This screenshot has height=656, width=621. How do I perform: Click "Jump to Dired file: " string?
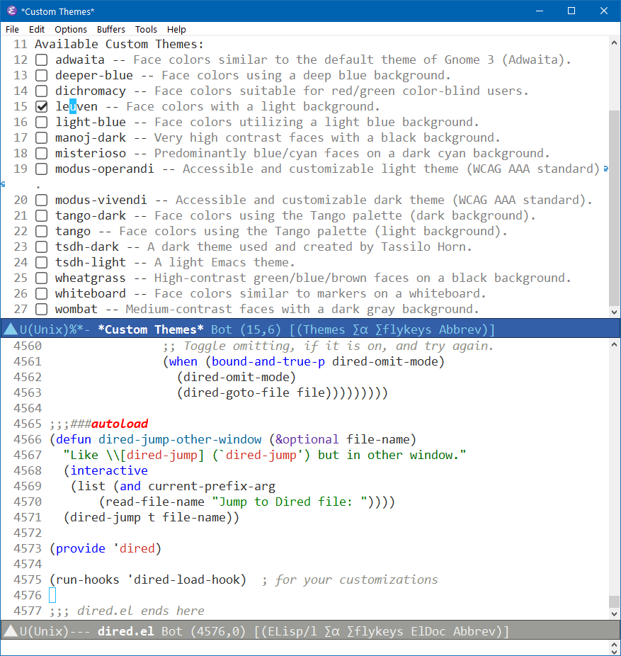290,502
